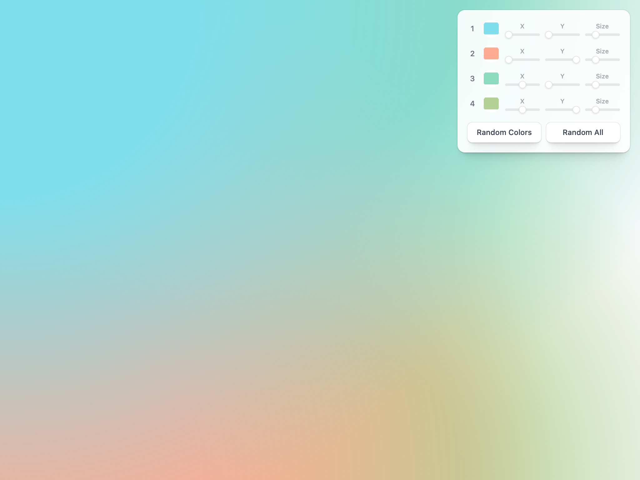Select the Size slider handle for point 3
The height and width of the screenshot is (480, 640).
pos(596,85)
